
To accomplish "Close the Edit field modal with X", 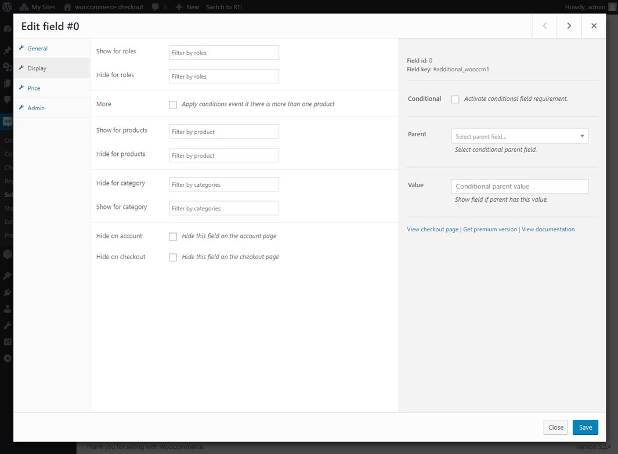I will [594, 26].
